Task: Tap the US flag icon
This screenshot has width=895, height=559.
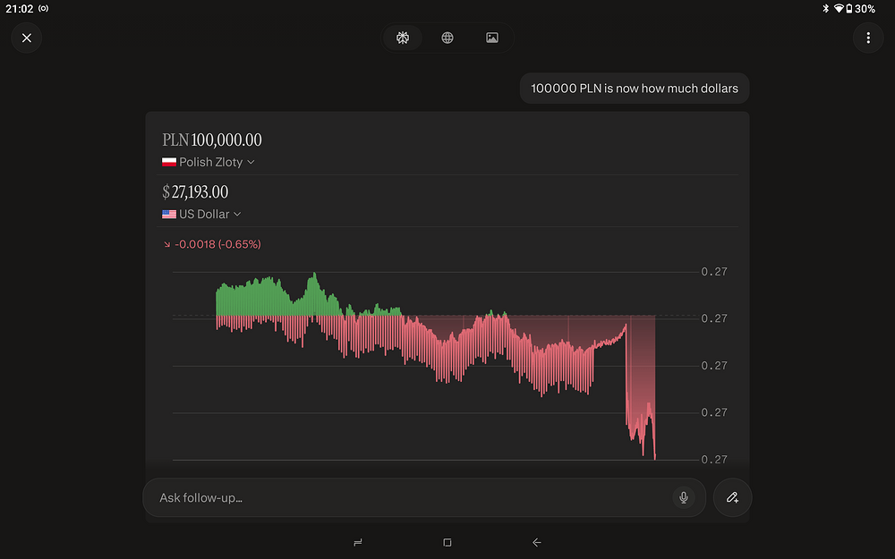Action: pyautogui.click(x=169, y=214)
